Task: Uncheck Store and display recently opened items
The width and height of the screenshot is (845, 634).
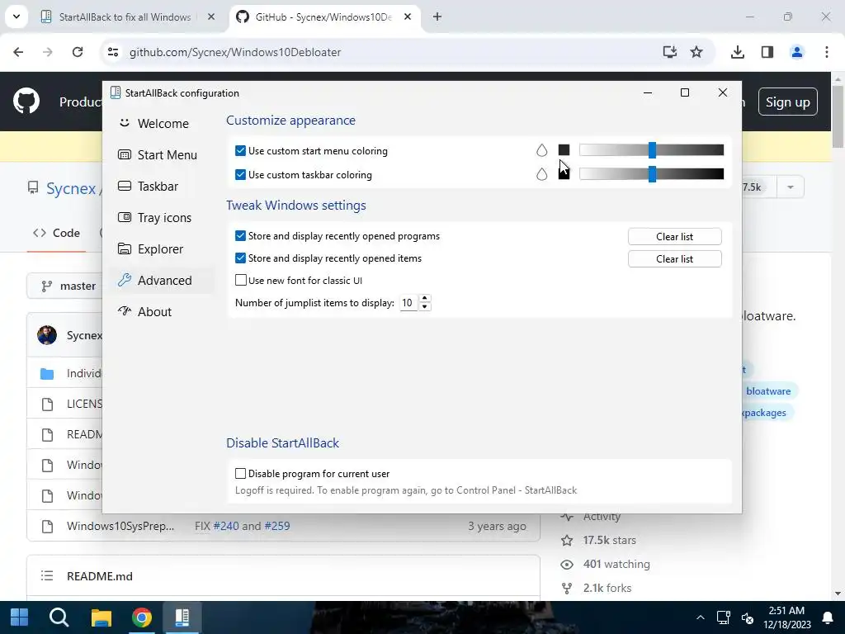Action: click(x=240, y=258)
